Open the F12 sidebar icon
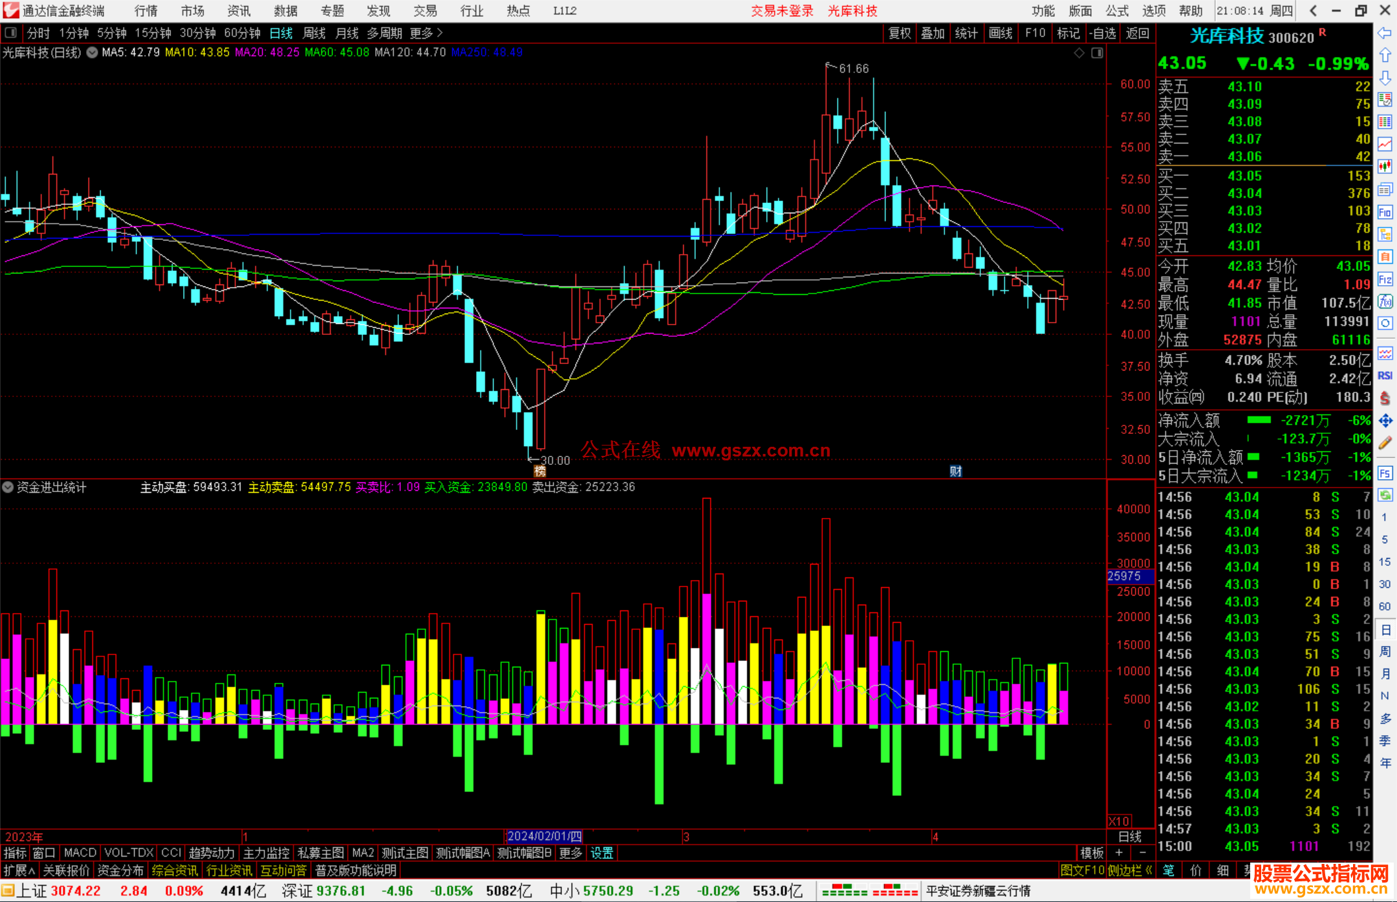 click(1385, 279)
